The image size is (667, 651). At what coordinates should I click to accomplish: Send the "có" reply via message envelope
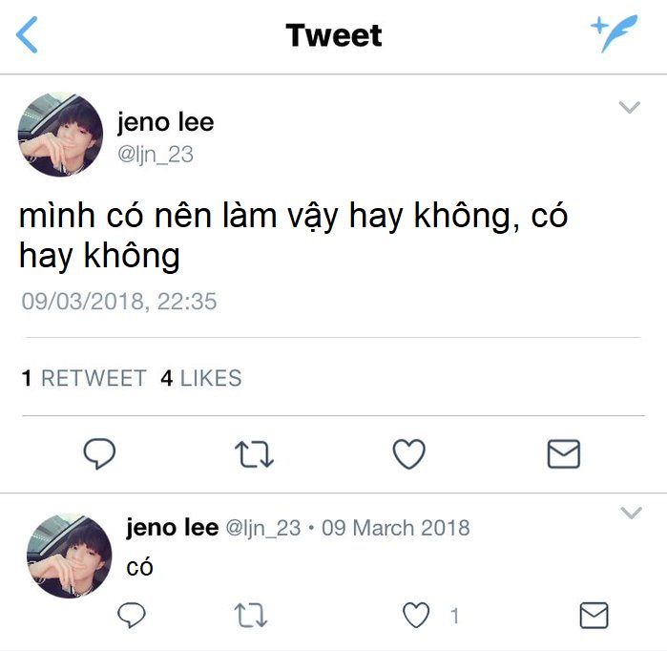594,616
